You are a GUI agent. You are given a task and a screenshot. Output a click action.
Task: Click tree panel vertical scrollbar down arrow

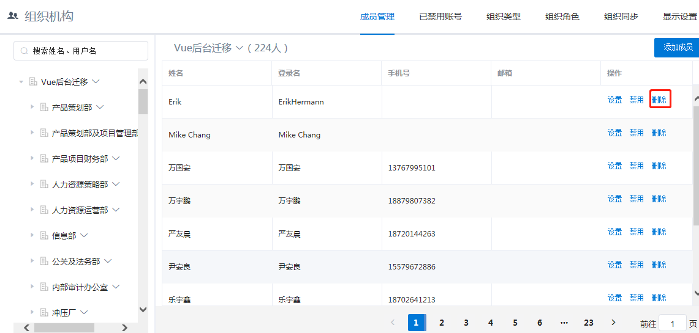click(143, 309)
